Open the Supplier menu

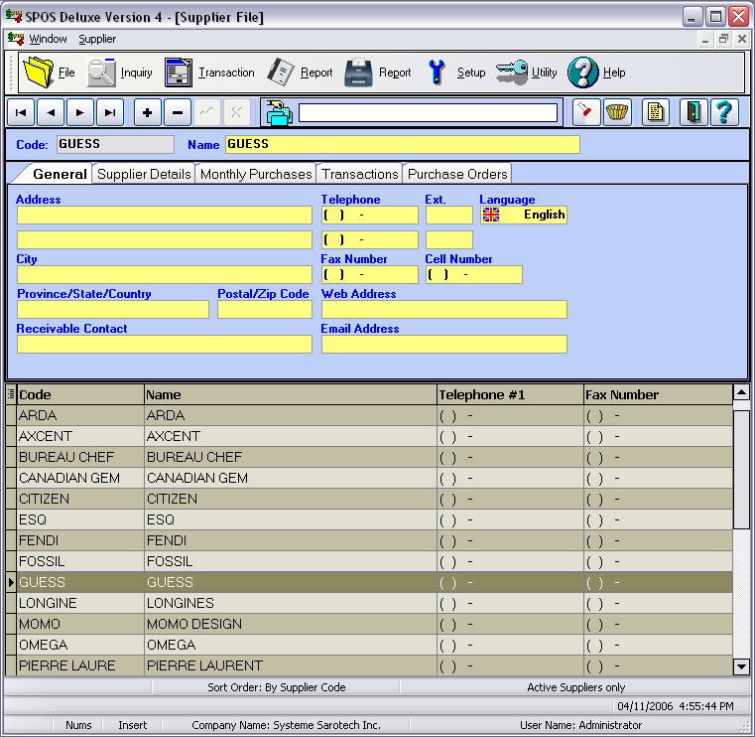pyautogui.click(x=97, y=39)
